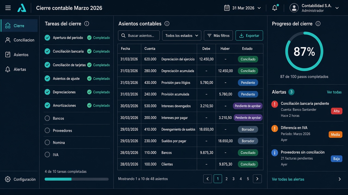The image size is (348, 195).
Task: Show info for Progreso del cierre
Action: (x=318, y=24)
